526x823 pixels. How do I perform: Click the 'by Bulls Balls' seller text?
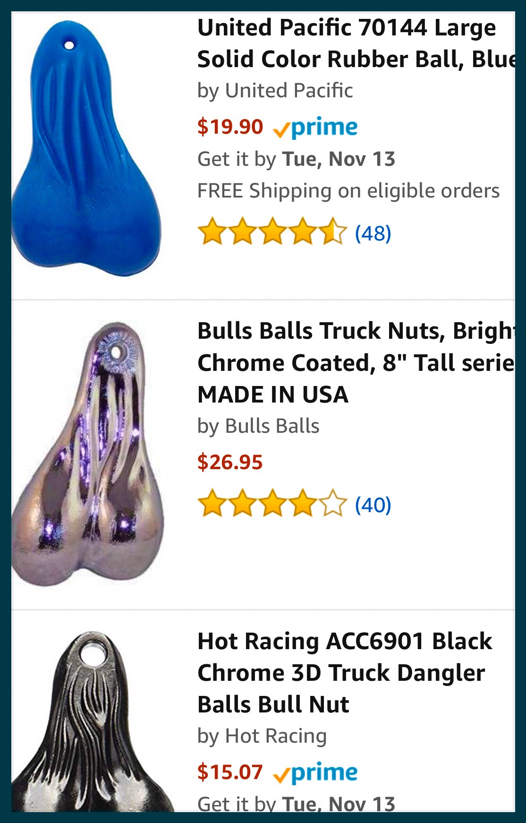coord(258,426)
